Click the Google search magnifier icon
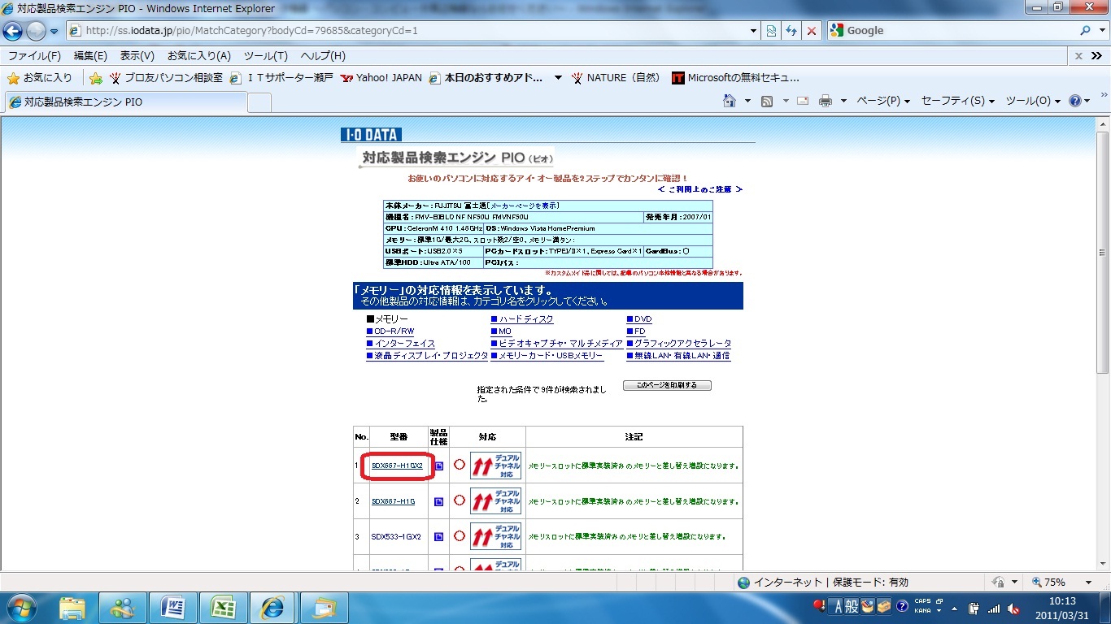 point(1085,31)
